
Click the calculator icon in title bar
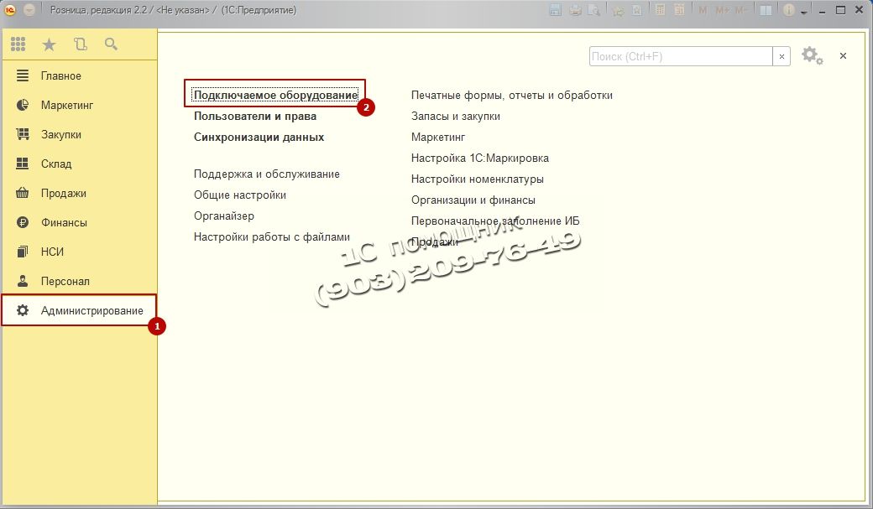click(660, 10)
